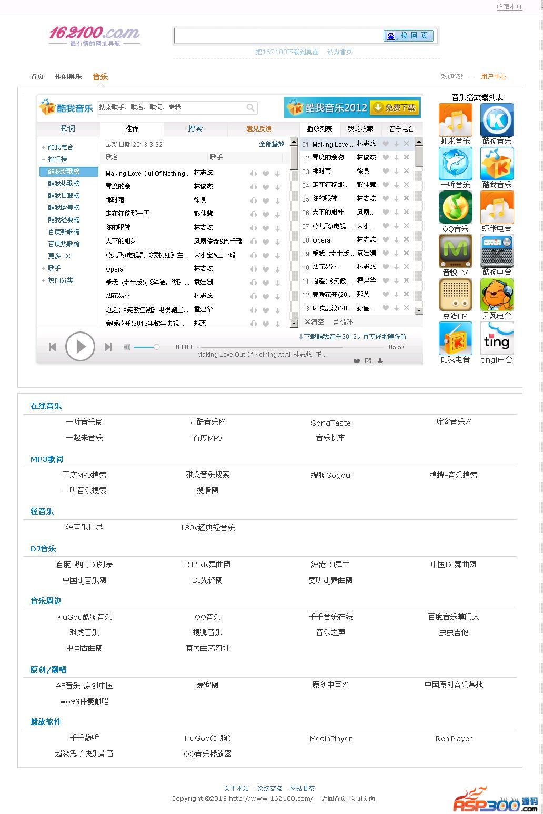This screenshot has height=814, width=543.
Task: Open the QQ音乐 player icon
Action: [456, 207]
